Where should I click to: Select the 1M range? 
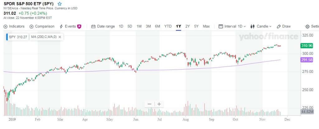[x=139, y=26]
